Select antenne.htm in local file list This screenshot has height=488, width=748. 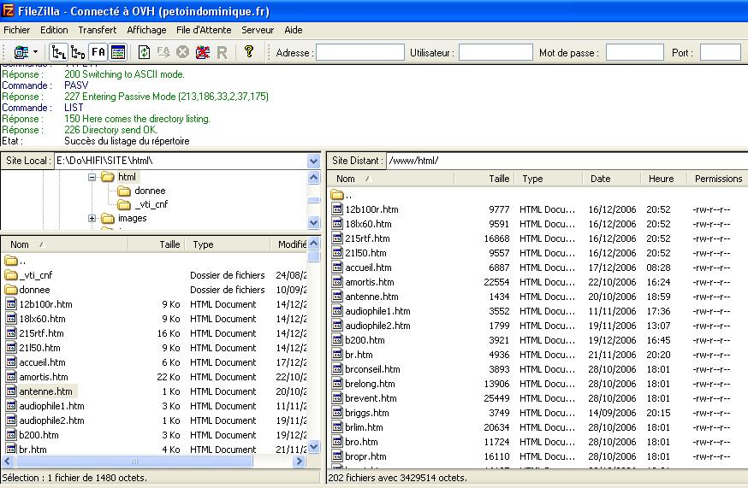46,391
